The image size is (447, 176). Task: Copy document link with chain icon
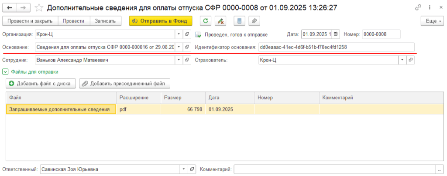pyautogui.click(x=418, y=8)
